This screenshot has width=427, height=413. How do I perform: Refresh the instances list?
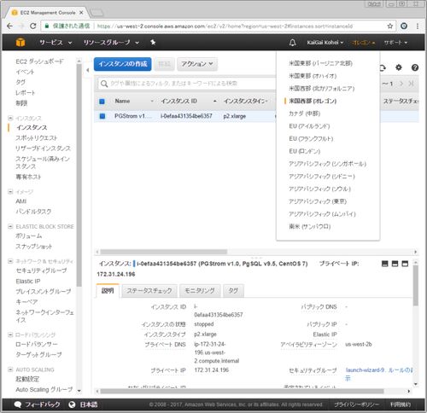[383, 67]
